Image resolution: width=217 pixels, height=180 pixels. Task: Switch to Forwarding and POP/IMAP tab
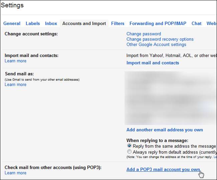tap(158, 24)
